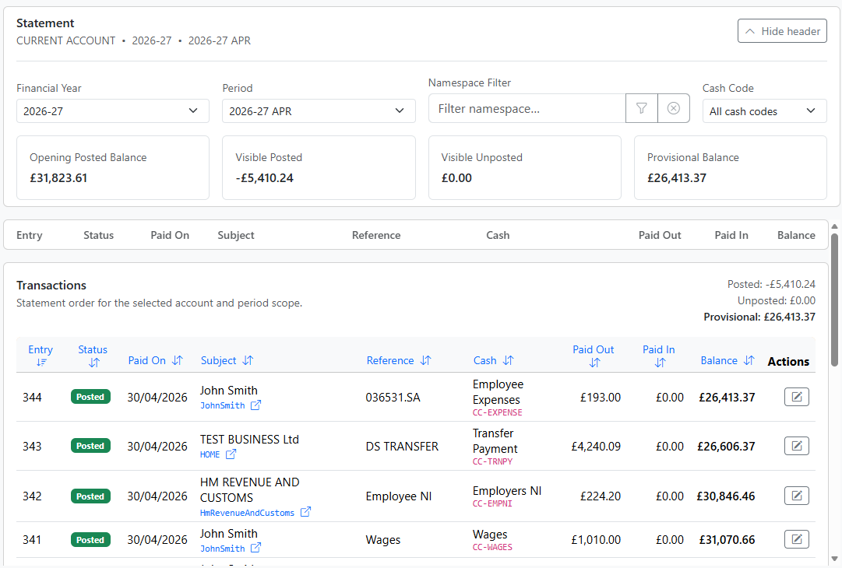842x568 pixels.
Task: Collapse the panel with Hide header
Action: (782, 31)
